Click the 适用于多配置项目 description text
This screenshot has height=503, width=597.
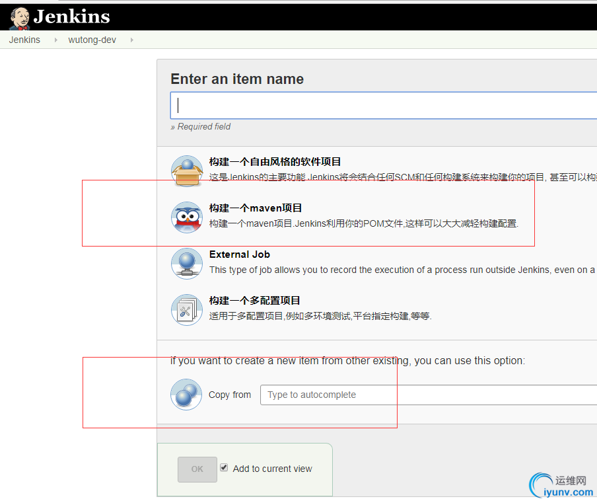(320, 316)
